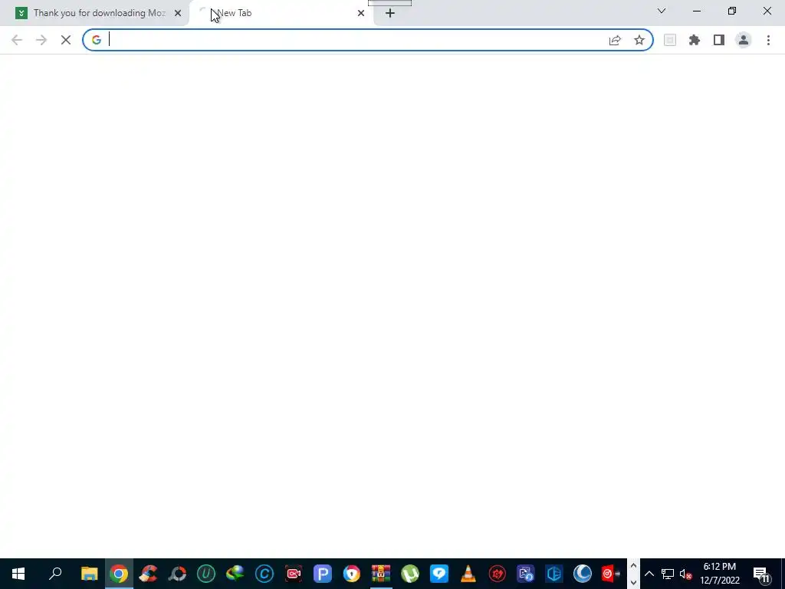Open the network status tray icon

(x=668, y=574)
